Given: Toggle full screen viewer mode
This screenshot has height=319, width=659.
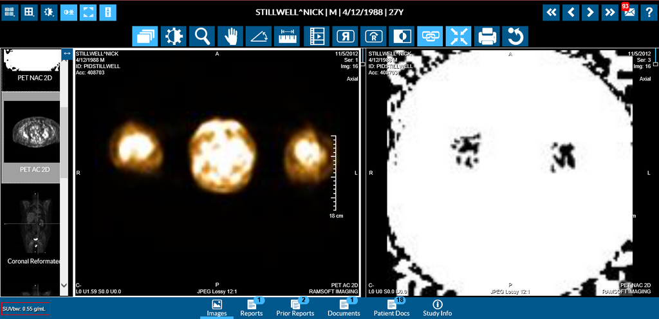Looking at the screenshot, I should pos(88,12).
